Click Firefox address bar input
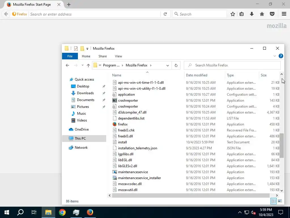The image size is (290, 218). click(95, 14)
